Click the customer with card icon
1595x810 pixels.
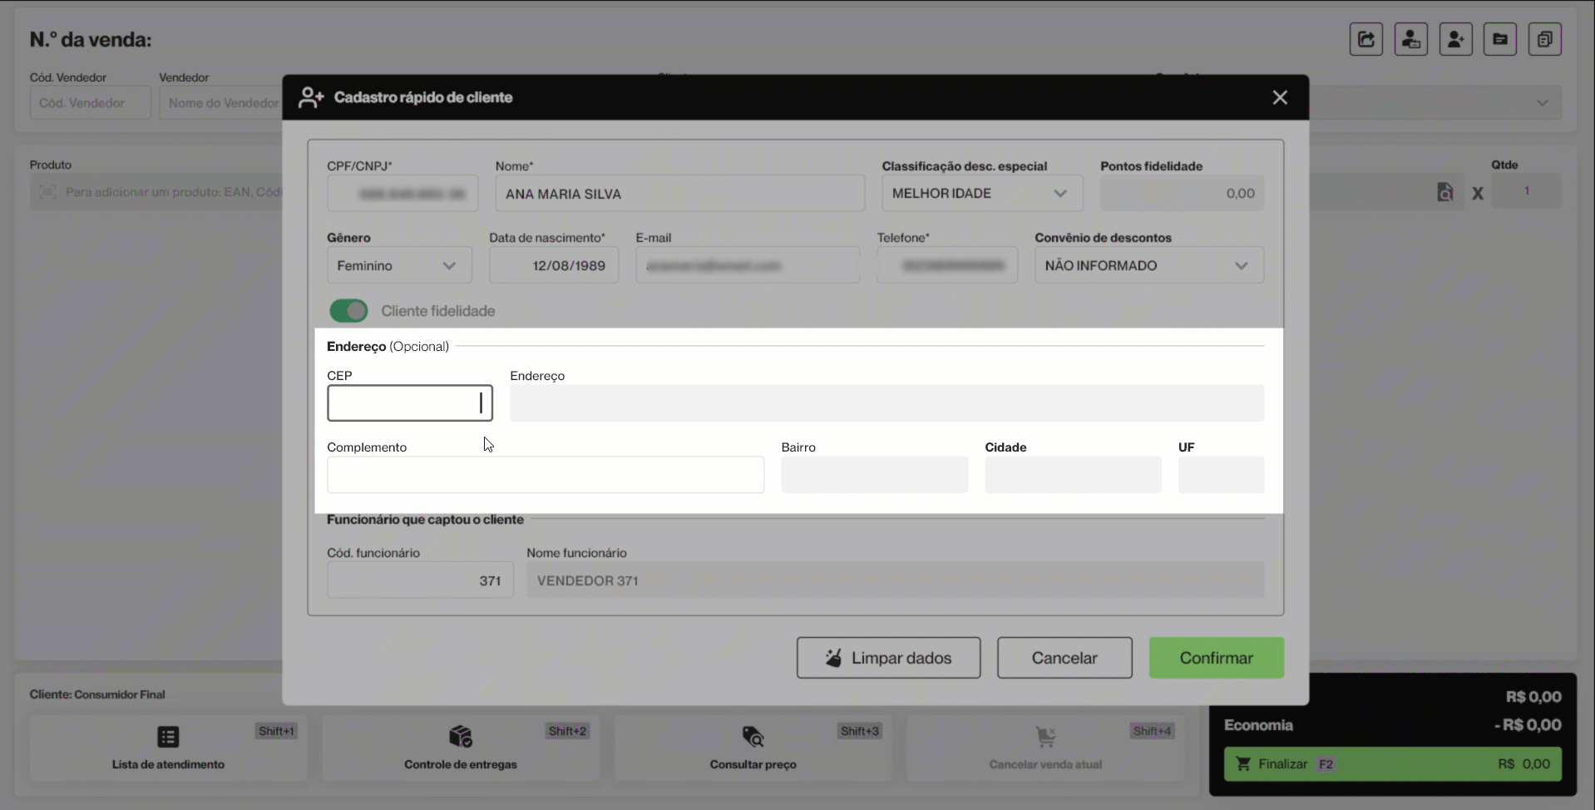pyautogui.click(x=1410, y=39)
